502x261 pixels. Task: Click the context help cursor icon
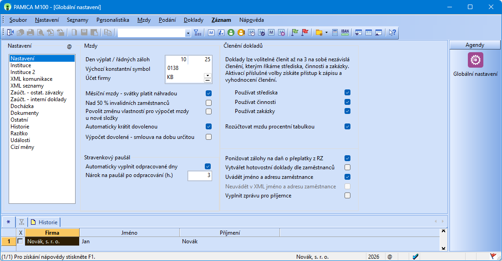tap(392, 32)
